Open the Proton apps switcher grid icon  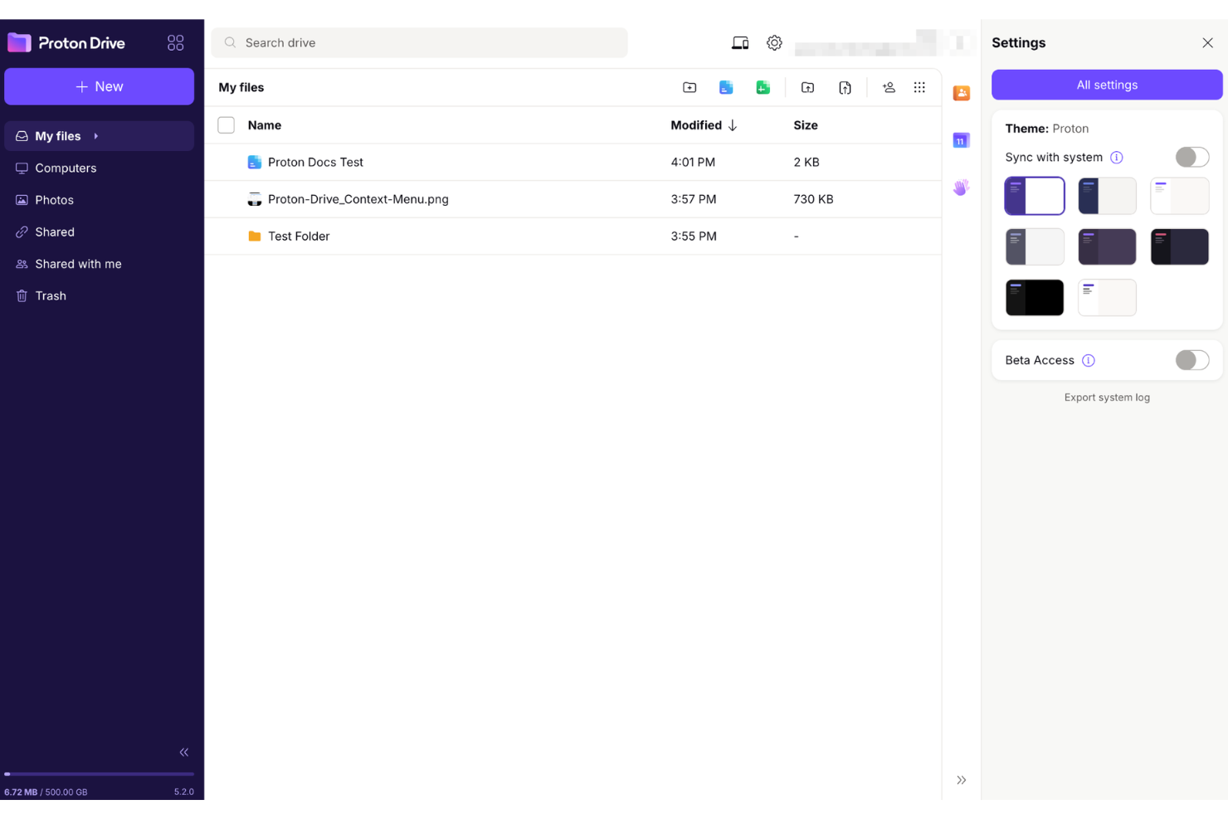[175, 42]
